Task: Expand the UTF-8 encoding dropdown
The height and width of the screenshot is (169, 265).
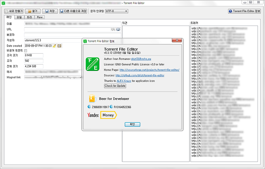Action: click(x=117, y=11)
